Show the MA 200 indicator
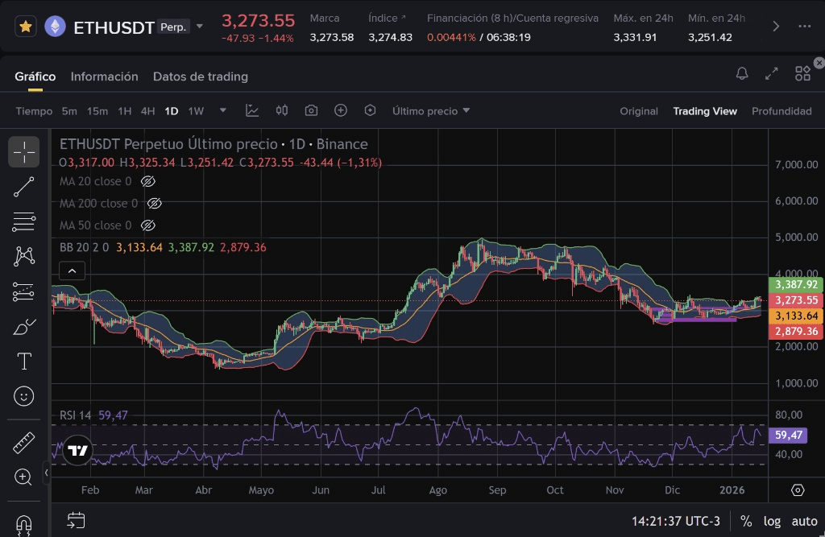Viewport: 825px width, 537px height. (x=155, y=204)
